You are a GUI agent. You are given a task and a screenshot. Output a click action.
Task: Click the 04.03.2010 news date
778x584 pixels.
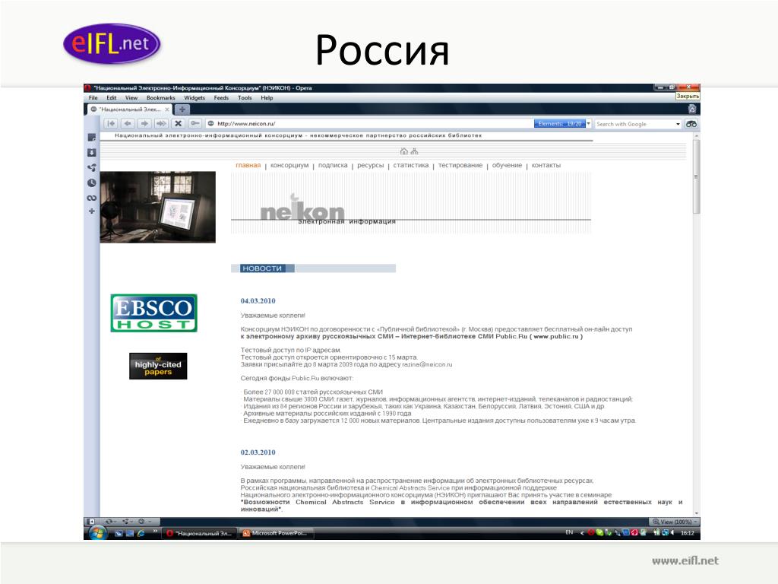(258, 301)
